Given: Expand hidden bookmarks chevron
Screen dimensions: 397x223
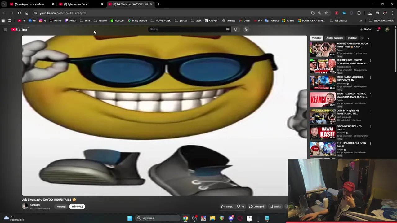Looking at the screenshot, I should click(360, 21).
